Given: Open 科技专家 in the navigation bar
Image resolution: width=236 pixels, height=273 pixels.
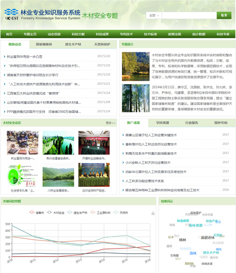Looking at the screenshot, I should pos(223,34).
